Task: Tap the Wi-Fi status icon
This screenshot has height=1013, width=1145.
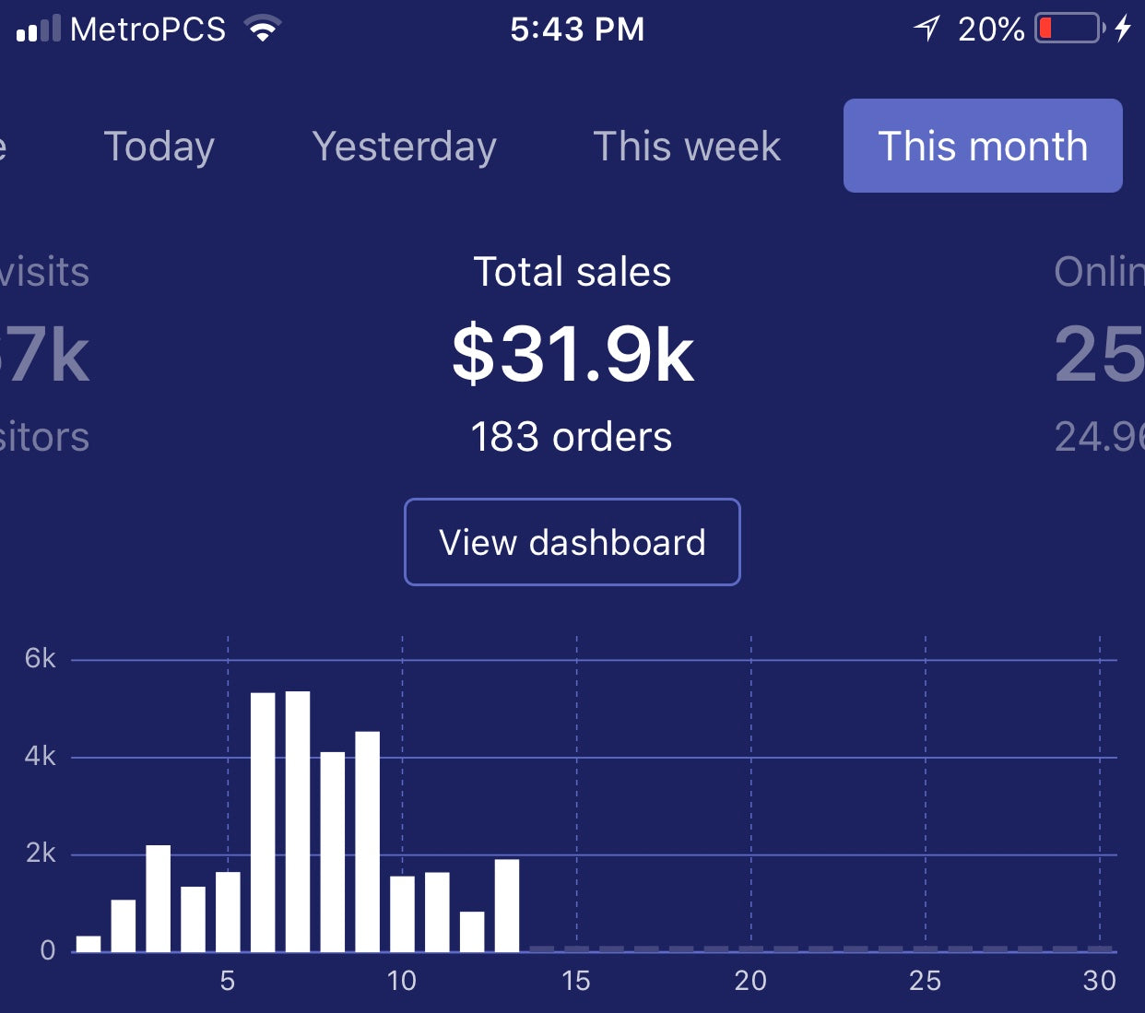Action: tap(263, 29)
